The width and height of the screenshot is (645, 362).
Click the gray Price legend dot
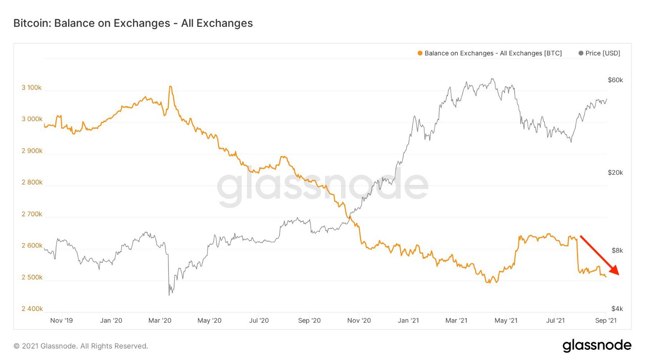(x=581, y=53)
